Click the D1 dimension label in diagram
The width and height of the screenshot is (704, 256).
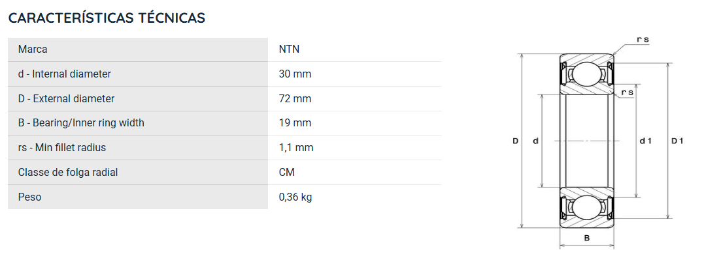click(677, 141)
